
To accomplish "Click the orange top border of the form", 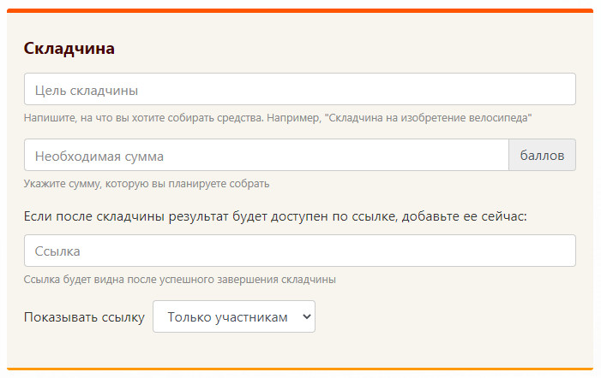I will 300,11.
